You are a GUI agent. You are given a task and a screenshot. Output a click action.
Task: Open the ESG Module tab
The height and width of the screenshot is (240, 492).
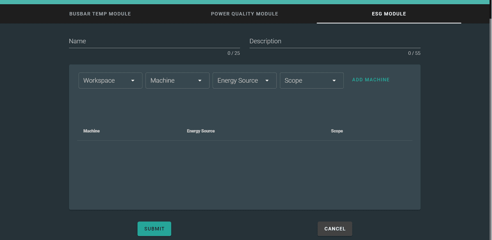coord(389,14)
